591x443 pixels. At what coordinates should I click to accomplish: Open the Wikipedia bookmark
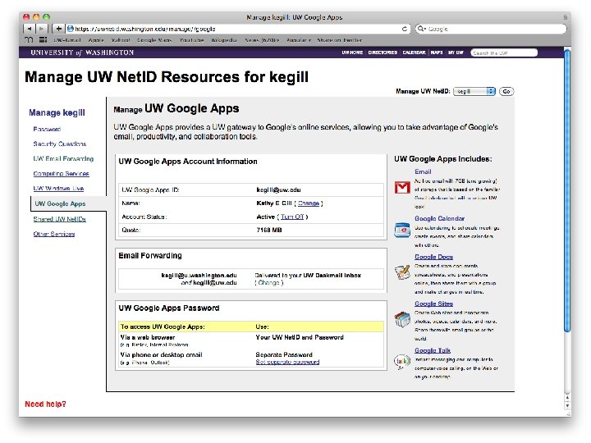click(x=224, y=40)
